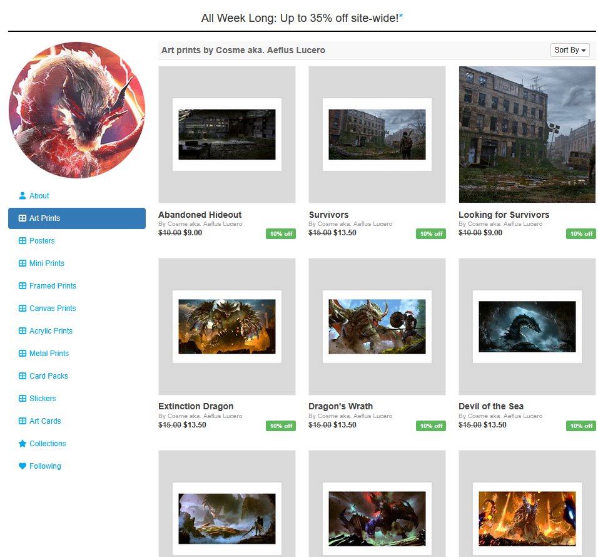Click the grid icon beside Posters
Image resolution: width=598 pixels, height=557 pixels.
click(x=23, y=241)
